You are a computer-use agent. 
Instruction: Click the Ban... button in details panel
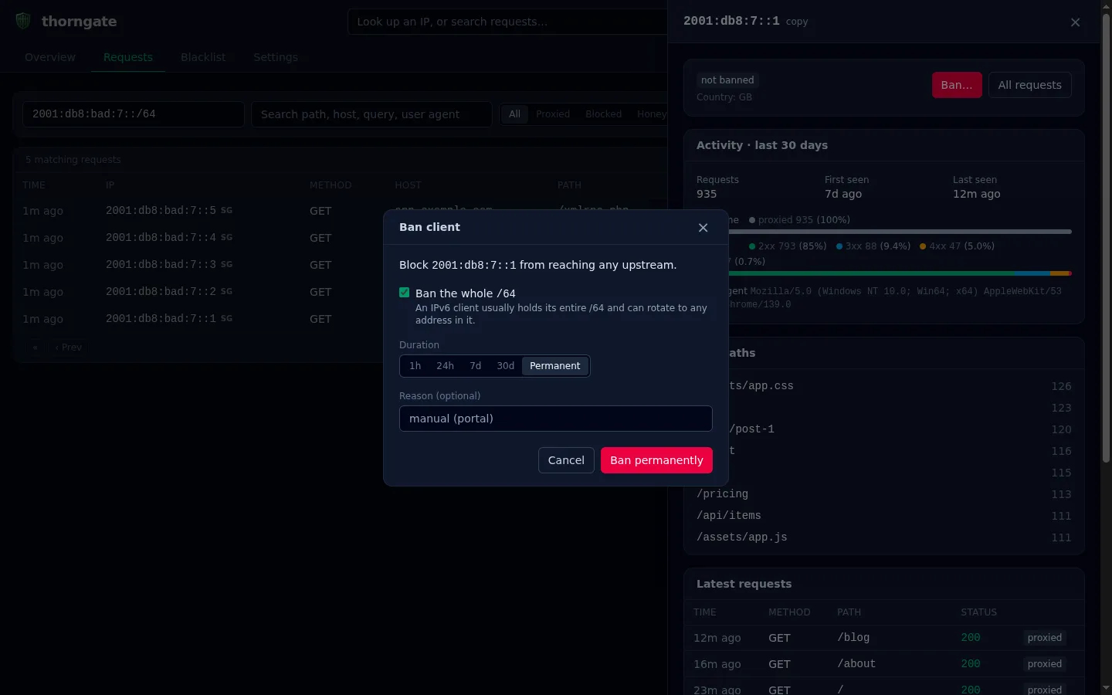coord(957,85)
